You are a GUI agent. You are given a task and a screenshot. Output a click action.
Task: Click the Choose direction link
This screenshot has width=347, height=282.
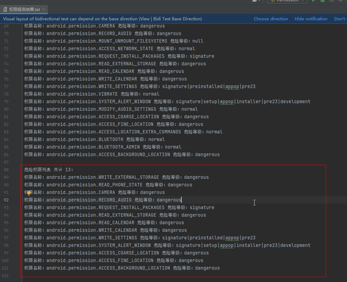coord(271,19)
